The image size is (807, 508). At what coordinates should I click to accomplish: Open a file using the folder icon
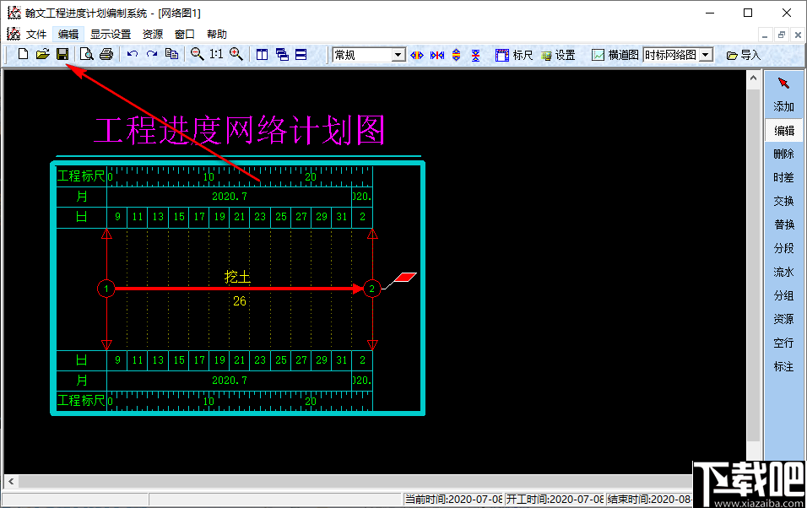pyautogui.click(x=42, y=54)
